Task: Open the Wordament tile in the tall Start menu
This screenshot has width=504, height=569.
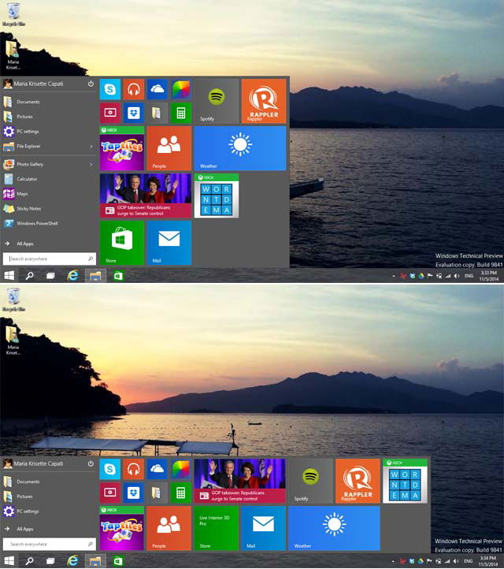Action: pyautogui.click(x=217, y=195)
